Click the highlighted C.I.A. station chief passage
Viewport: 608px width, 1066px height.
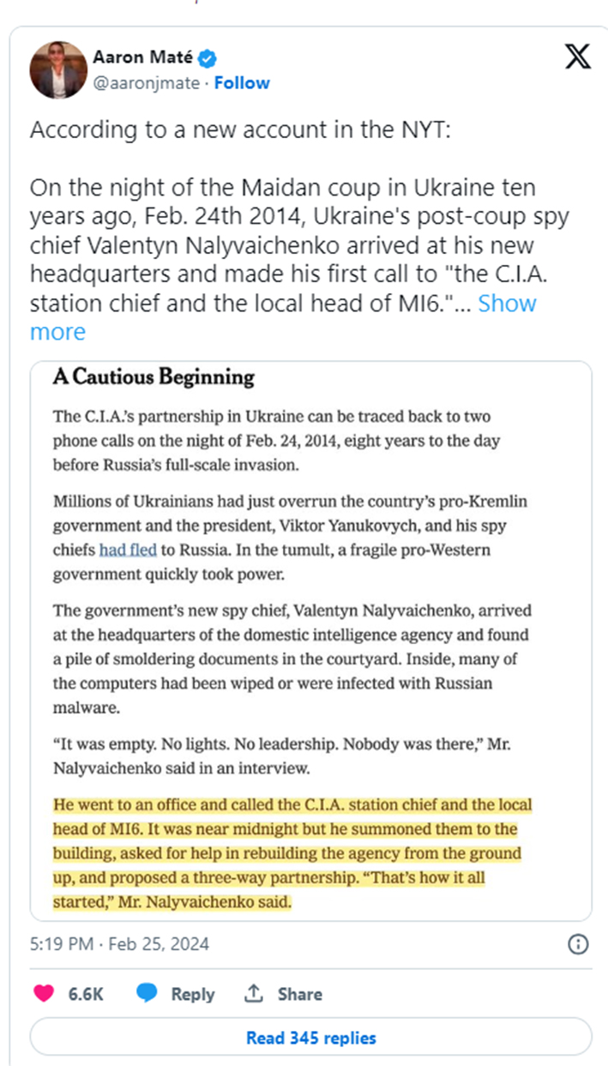click(x=292, y=854)
